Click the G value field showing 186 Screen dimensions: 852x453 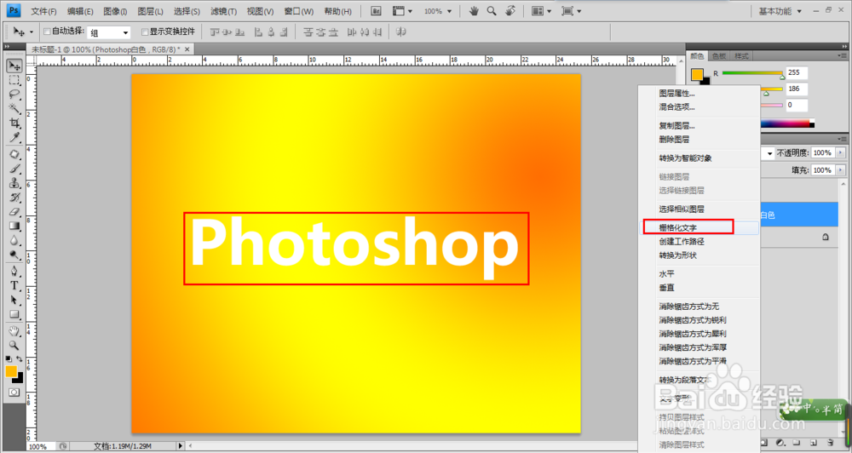coord(797,89)
